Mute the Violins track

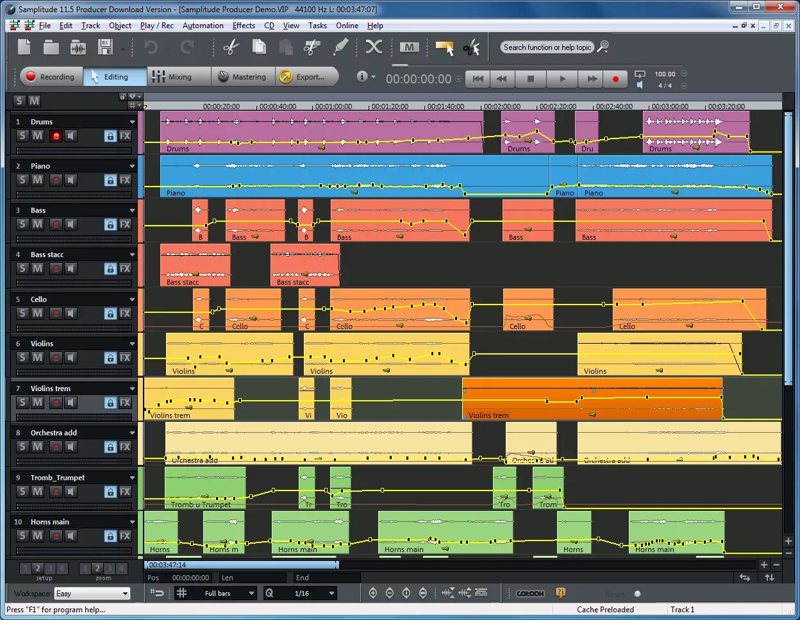coord(37,358)
